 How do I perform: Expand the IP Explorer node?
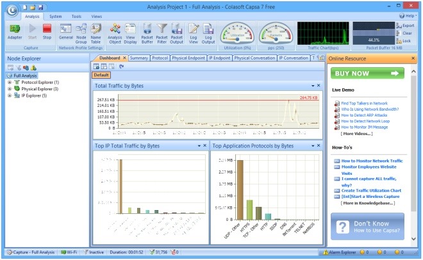[10, 95]
